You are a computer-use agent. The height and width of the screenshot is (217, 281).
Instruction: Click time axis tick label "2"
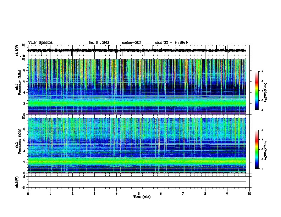(72, 194)
